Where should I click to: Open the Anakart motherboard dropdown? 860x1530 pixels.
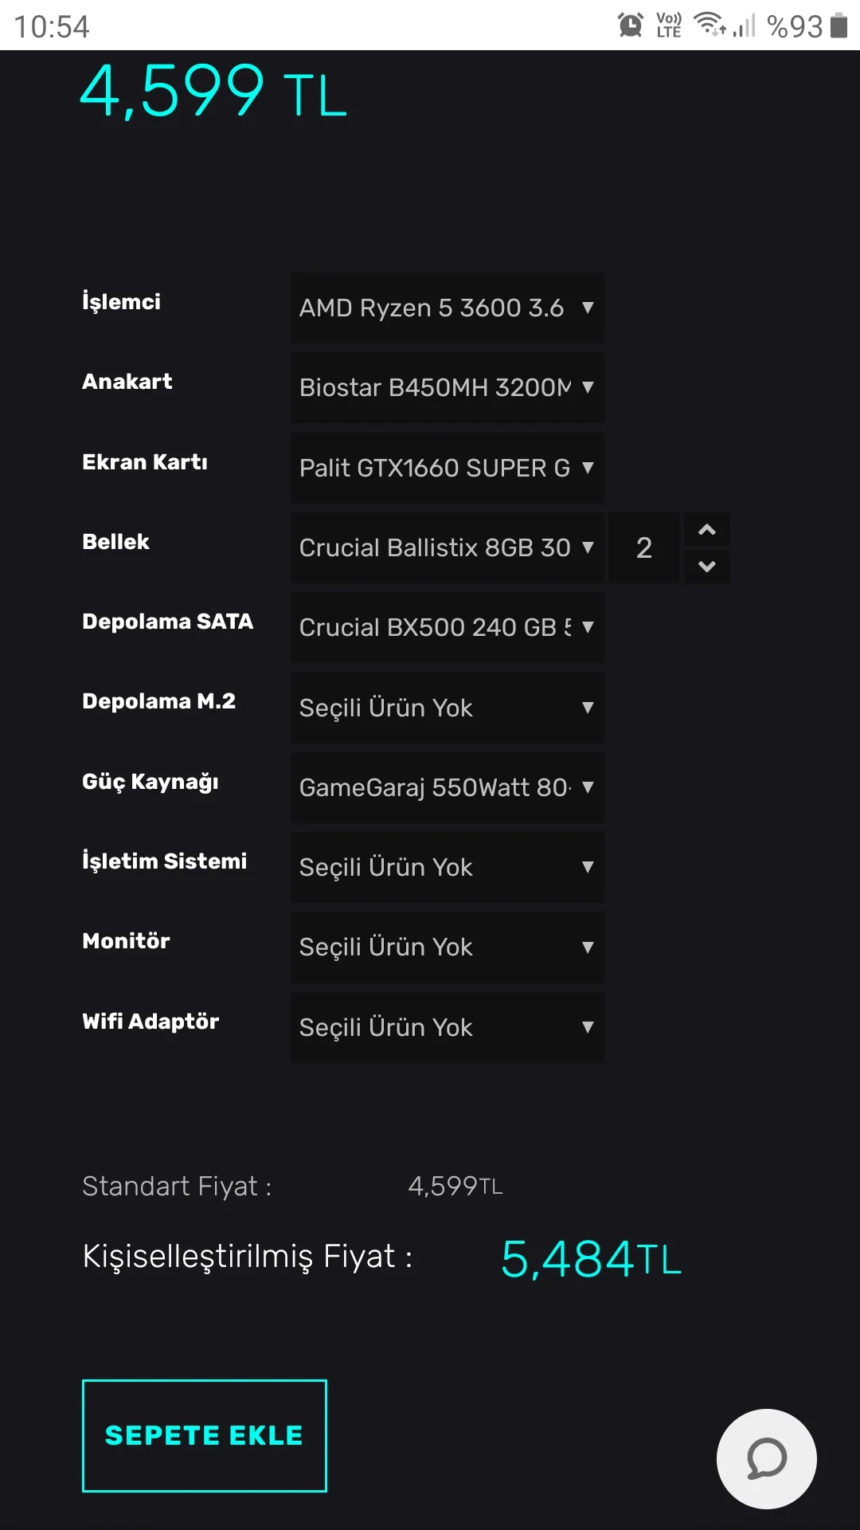tap(446, 388)
